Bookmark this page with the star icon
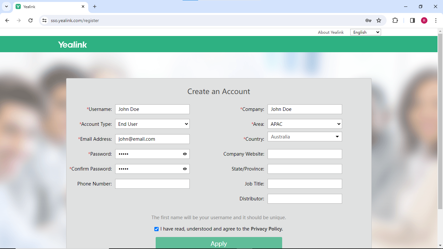The image size is (443, 249). coord(379,20)
